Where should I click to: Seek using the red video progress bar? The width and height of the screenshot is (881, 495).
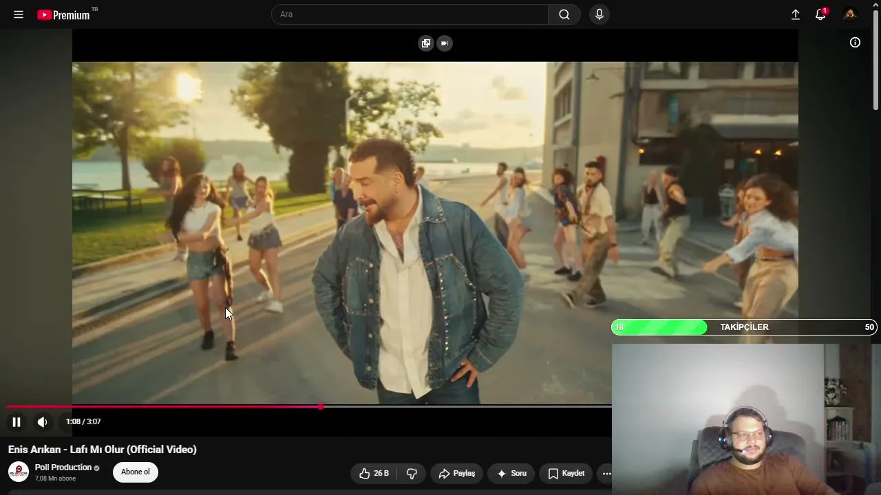point(309,406)
